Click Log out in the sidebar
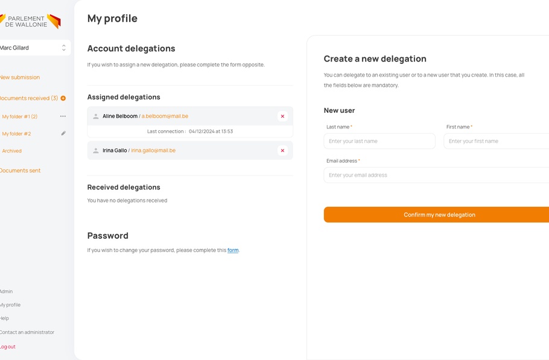The height and width of the screenshot is (360, 549). point(8,347)
